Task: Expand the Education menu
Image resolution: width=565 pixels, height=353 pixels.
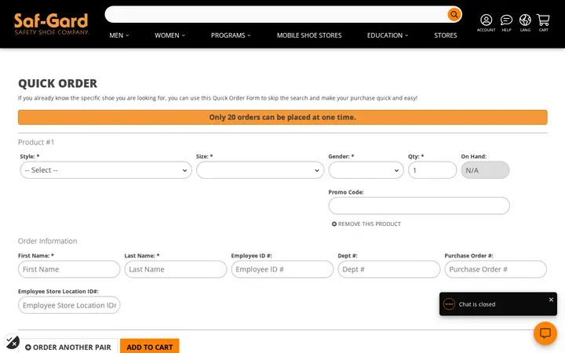Action: click(388, 35)
